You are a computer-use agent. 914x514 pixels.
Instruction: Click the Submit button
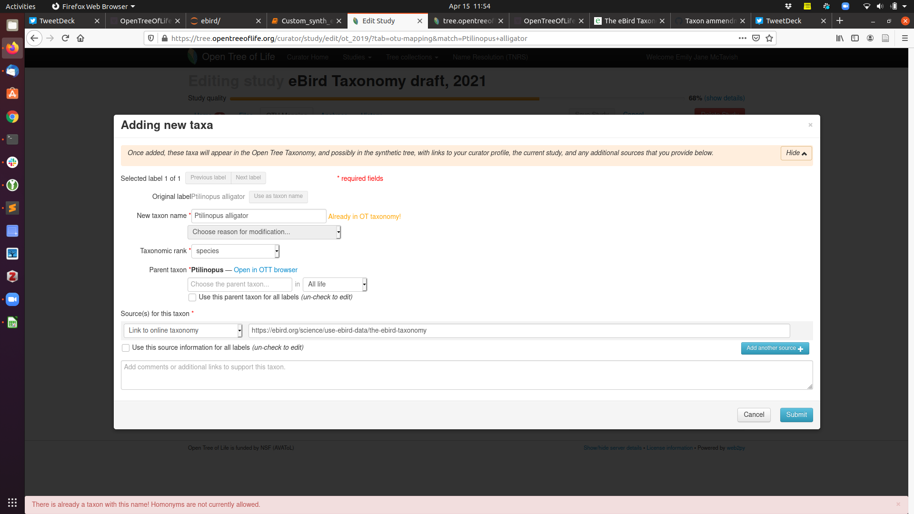pyautogui.click(x=796, y=415)
